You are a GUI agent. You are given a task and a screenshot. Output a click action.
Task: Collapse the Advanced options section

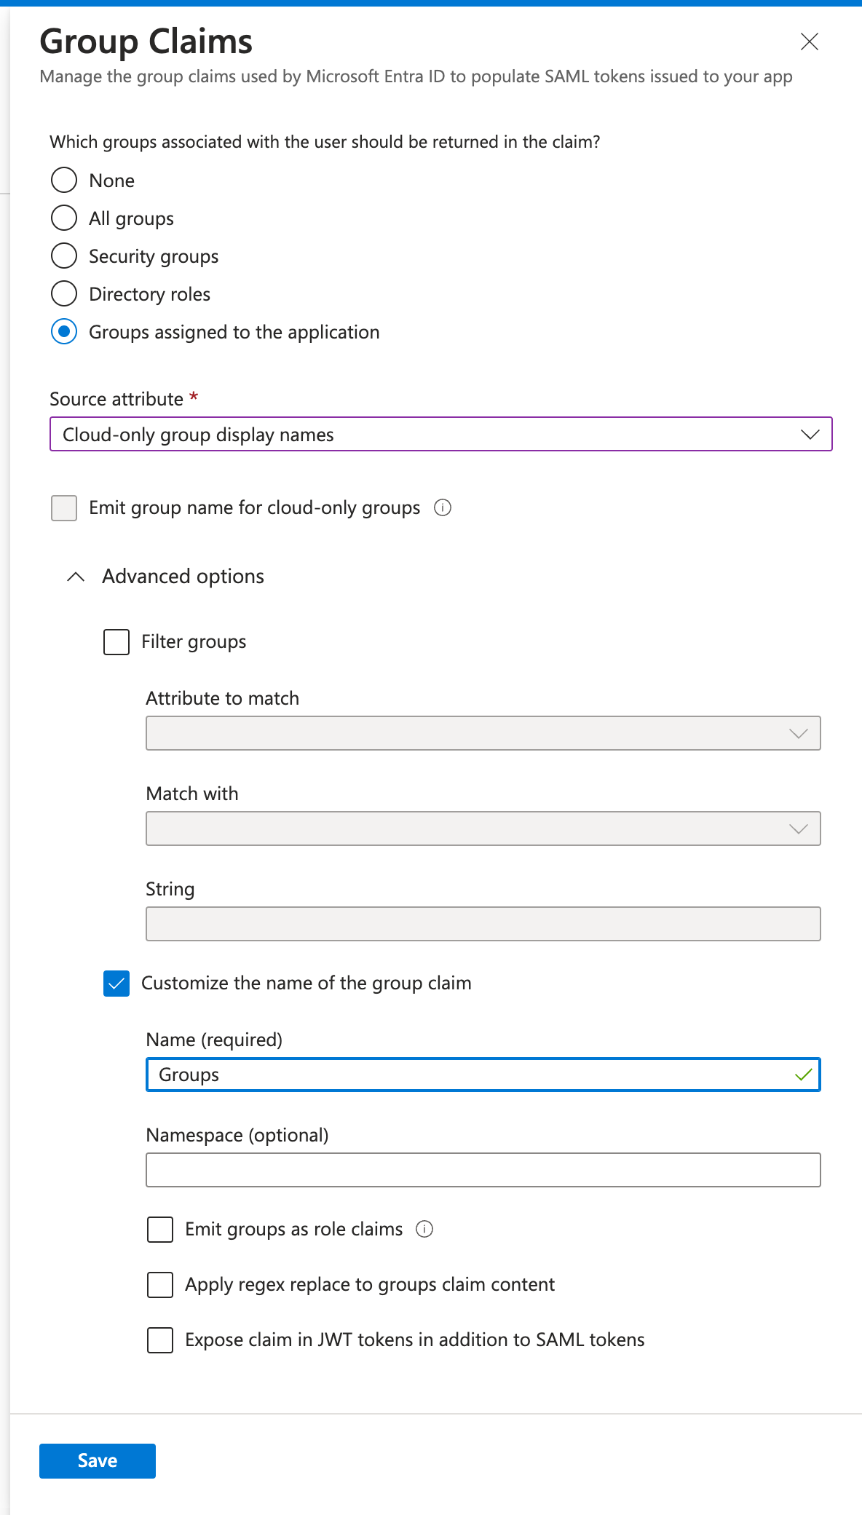pos(75,577)
